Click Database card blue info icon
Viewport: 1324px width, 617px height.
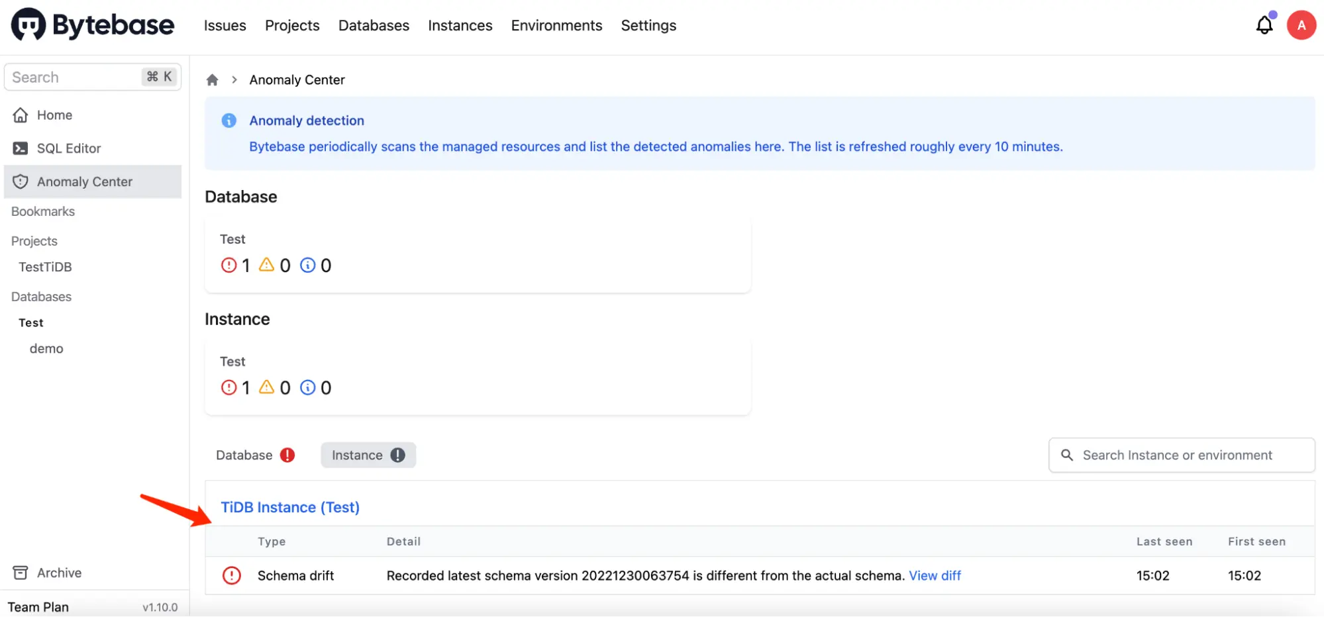[x=307, y=265]
